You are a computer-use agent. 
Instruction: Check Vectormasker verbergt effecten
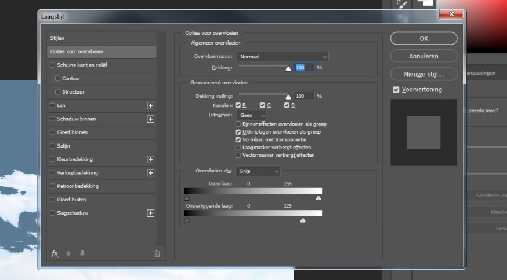[238, 155]
